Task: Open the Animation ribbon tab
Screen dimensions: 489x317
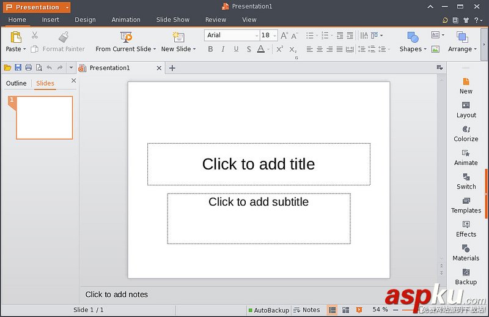Action: [x=126, y=20]
